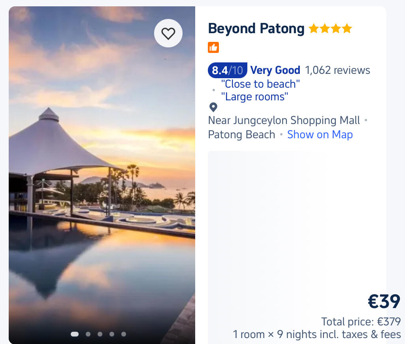The image size is (405, 344).
Task: Show the fourth photo via carousel dot
Action: 112,334
